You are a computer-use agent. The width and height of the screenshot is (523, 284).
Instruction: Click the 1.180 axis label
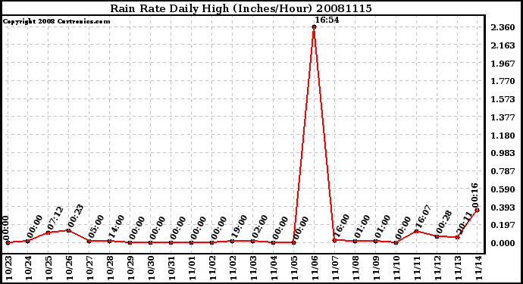[x=503, y=136]
